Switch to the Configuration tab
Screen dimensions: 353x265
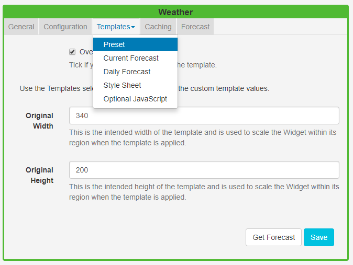click(x=65, y=27)
